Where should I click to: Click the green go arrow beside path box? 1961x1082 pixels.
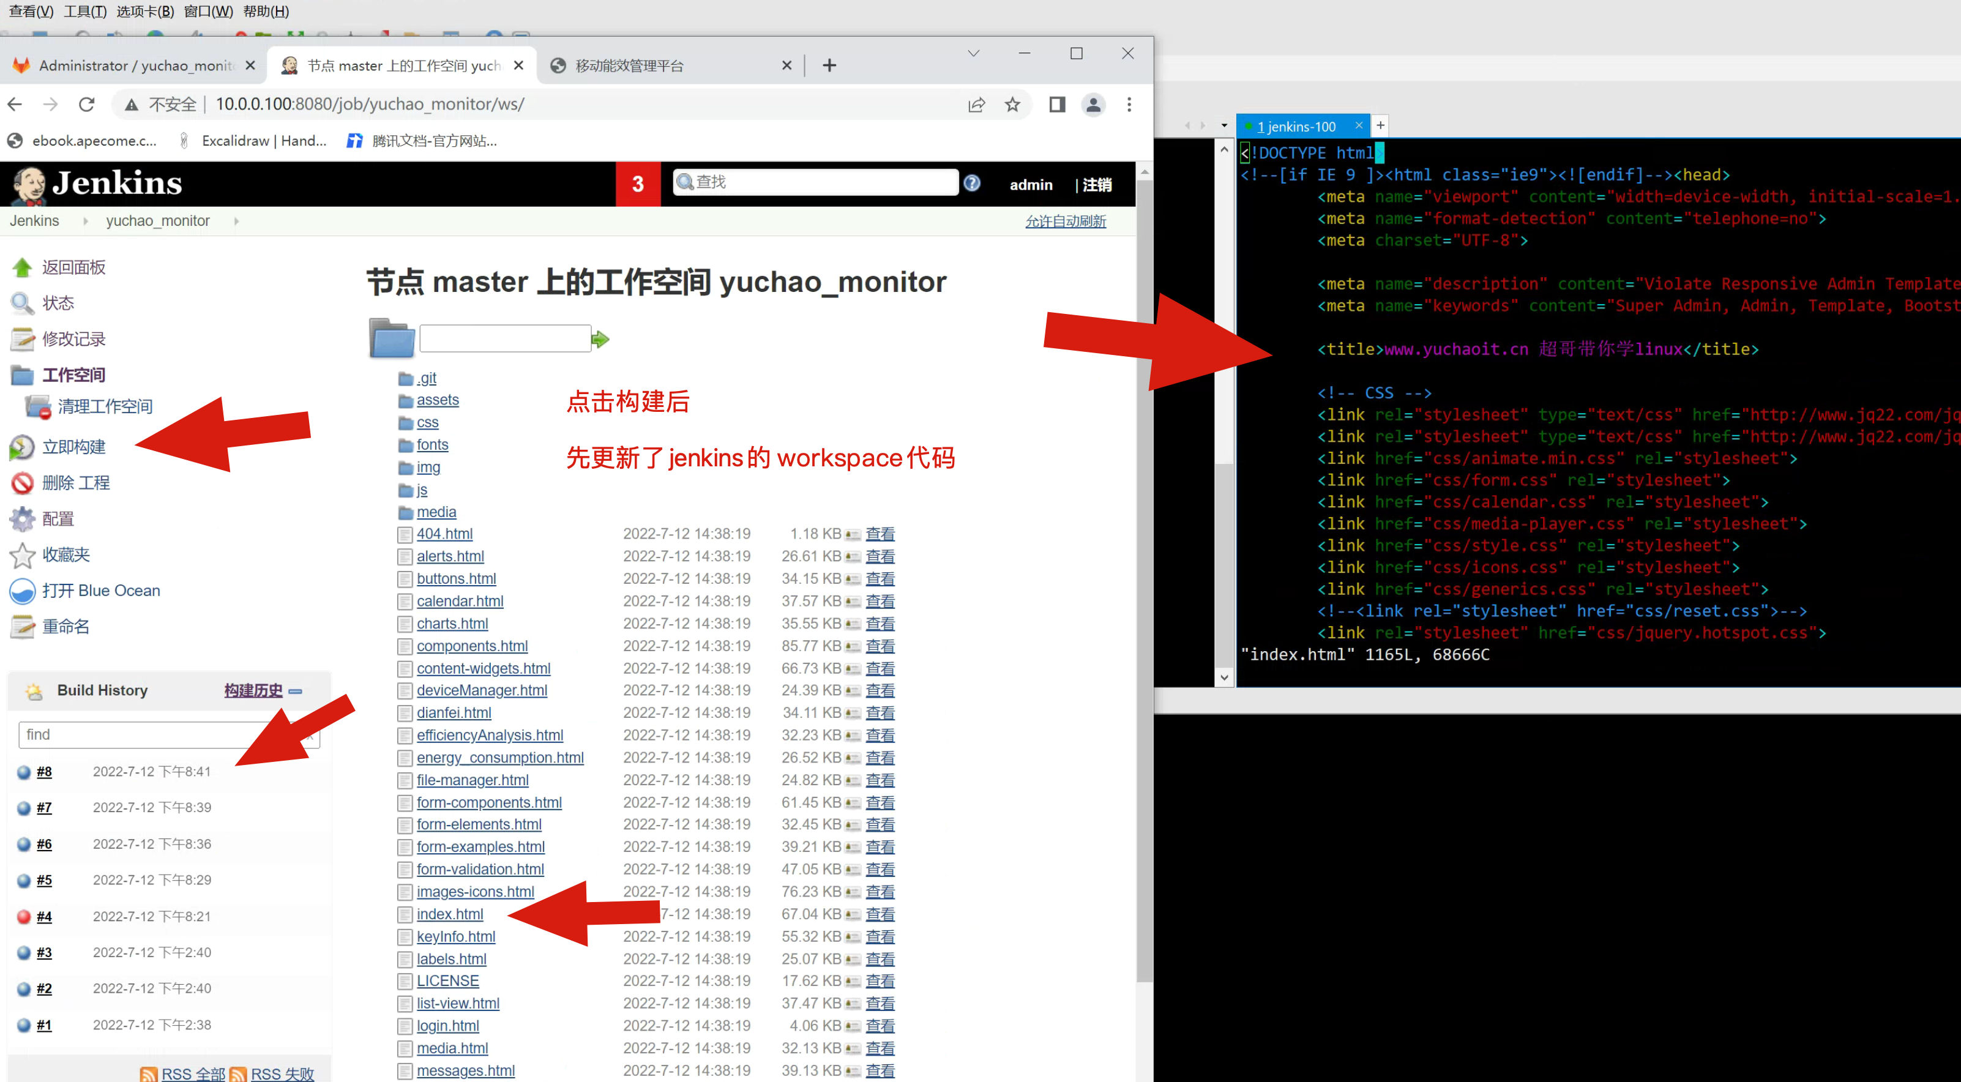click(x=600, y=339)
